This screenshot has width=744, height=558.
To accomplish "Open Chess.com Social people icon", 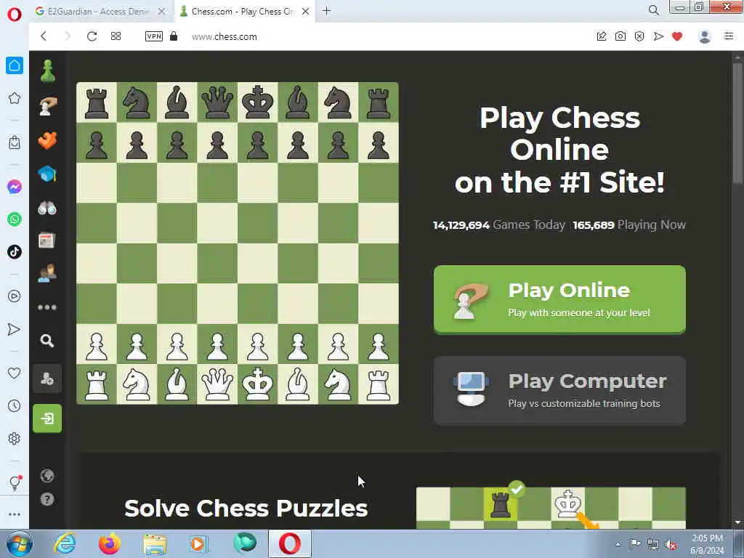I will [47, 274].
